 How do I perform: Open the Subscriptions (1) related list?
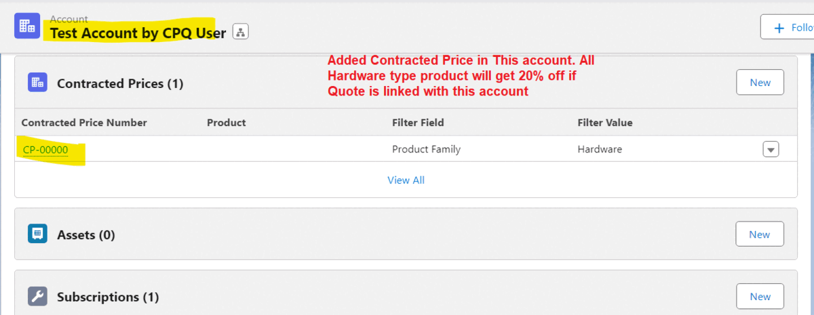[108, 297]
